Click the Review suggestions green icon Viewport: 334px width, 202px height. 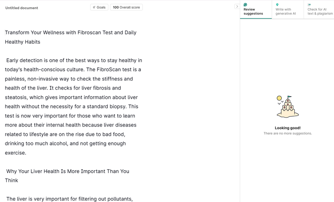245,5
